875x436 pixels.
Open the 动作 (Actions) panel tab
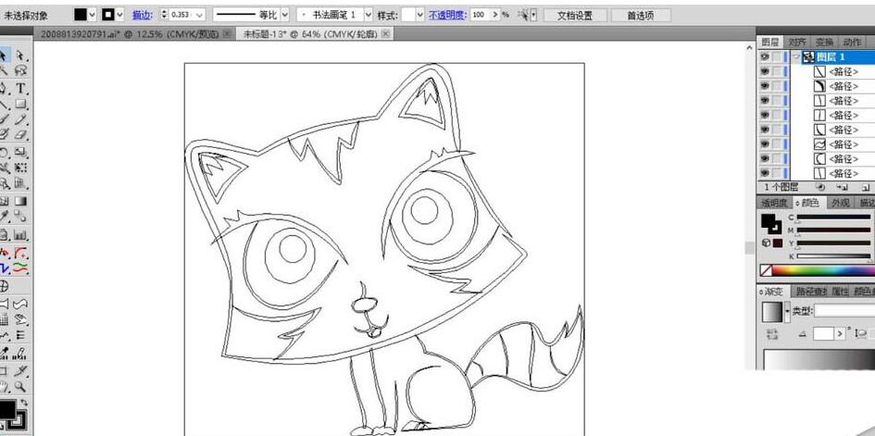pyautogui.click(x=852, y=43)
